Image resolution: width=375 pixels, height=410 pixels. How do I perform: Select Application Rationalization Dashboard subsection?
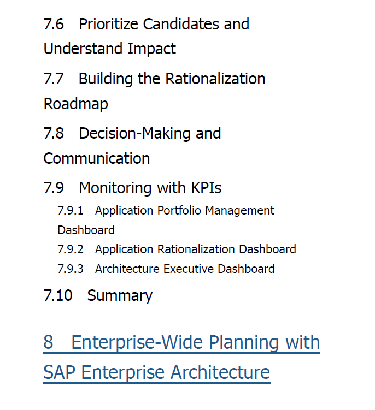pyautogui.click(x=195, y=249)
